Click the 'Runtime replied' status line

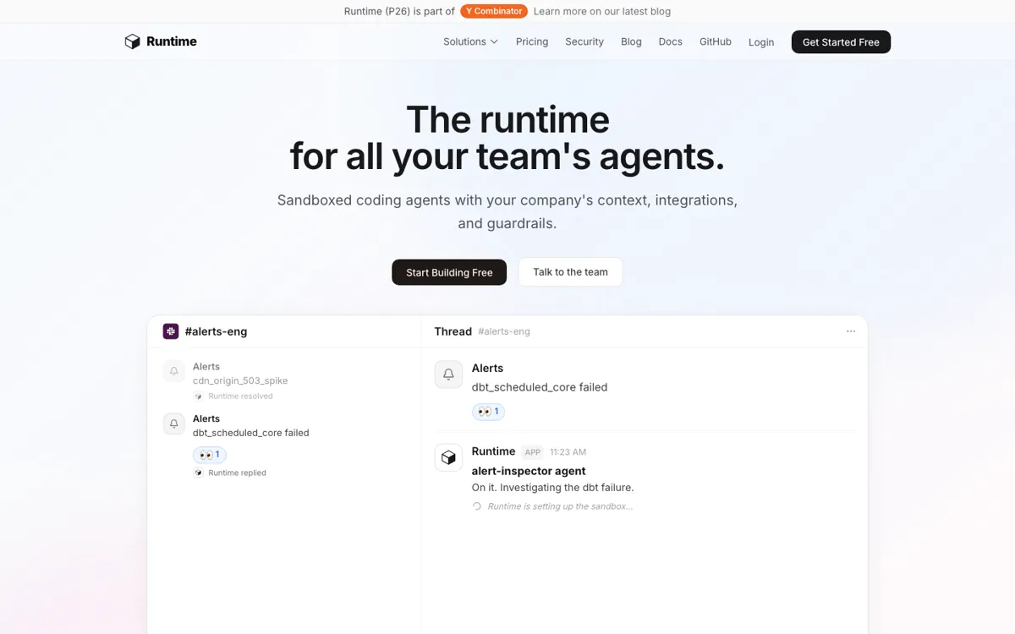tap(230, 473)
